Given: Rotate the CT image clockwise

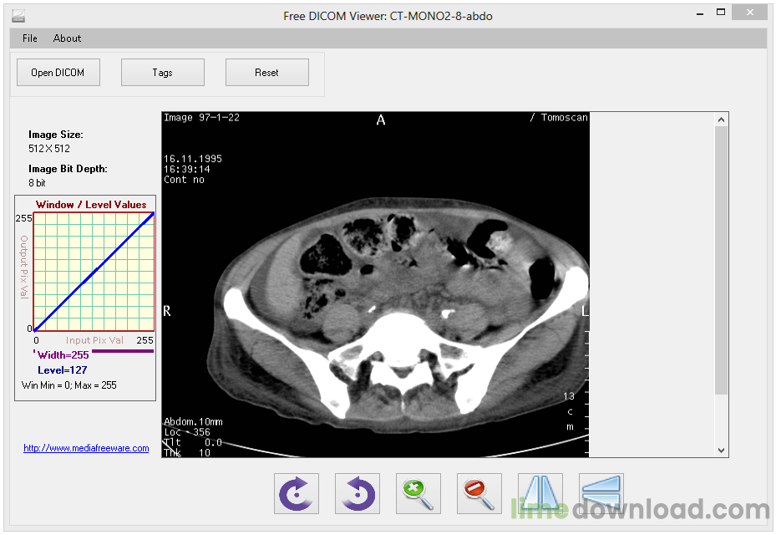Looking at the screenshot, I should point(296,493).
